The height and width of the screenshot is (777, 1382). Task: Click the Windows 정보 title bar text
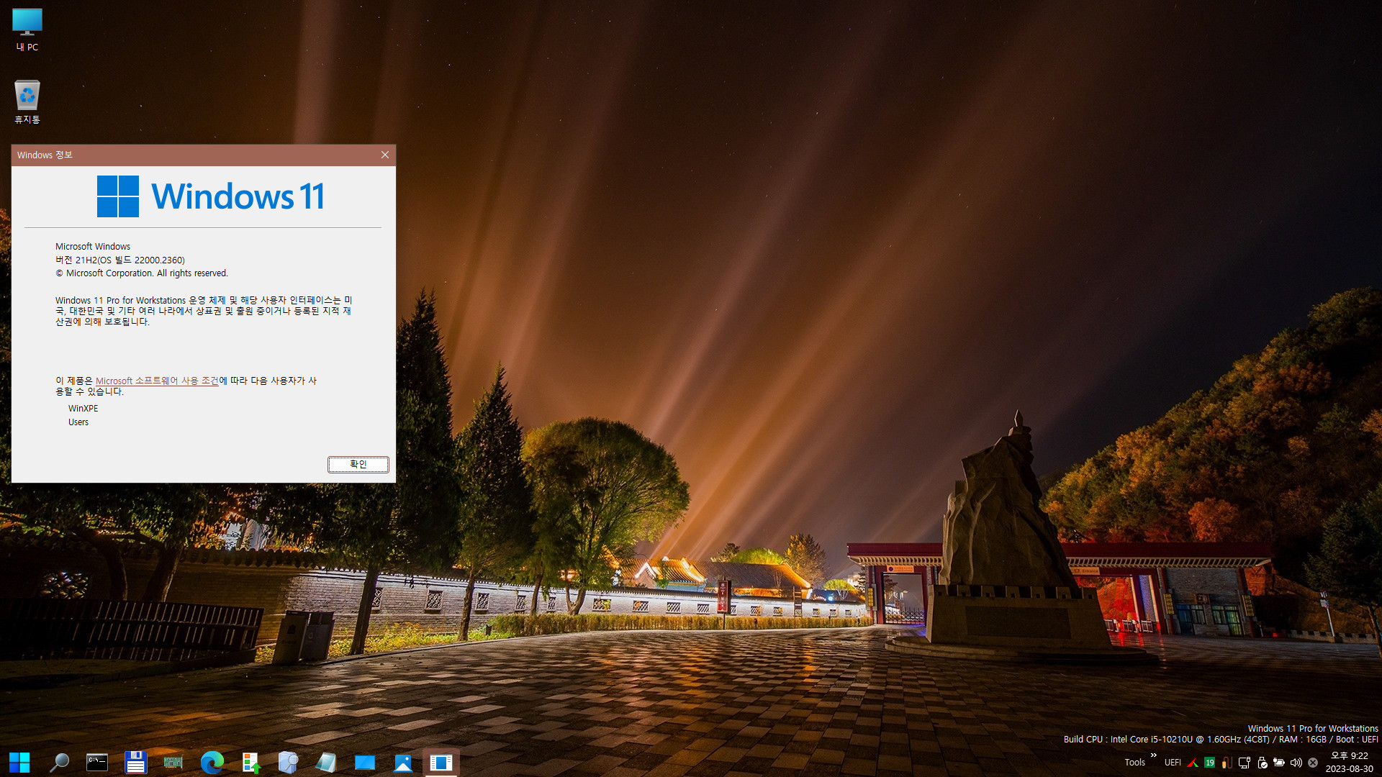pyautogui.click(x=45, y=155)
